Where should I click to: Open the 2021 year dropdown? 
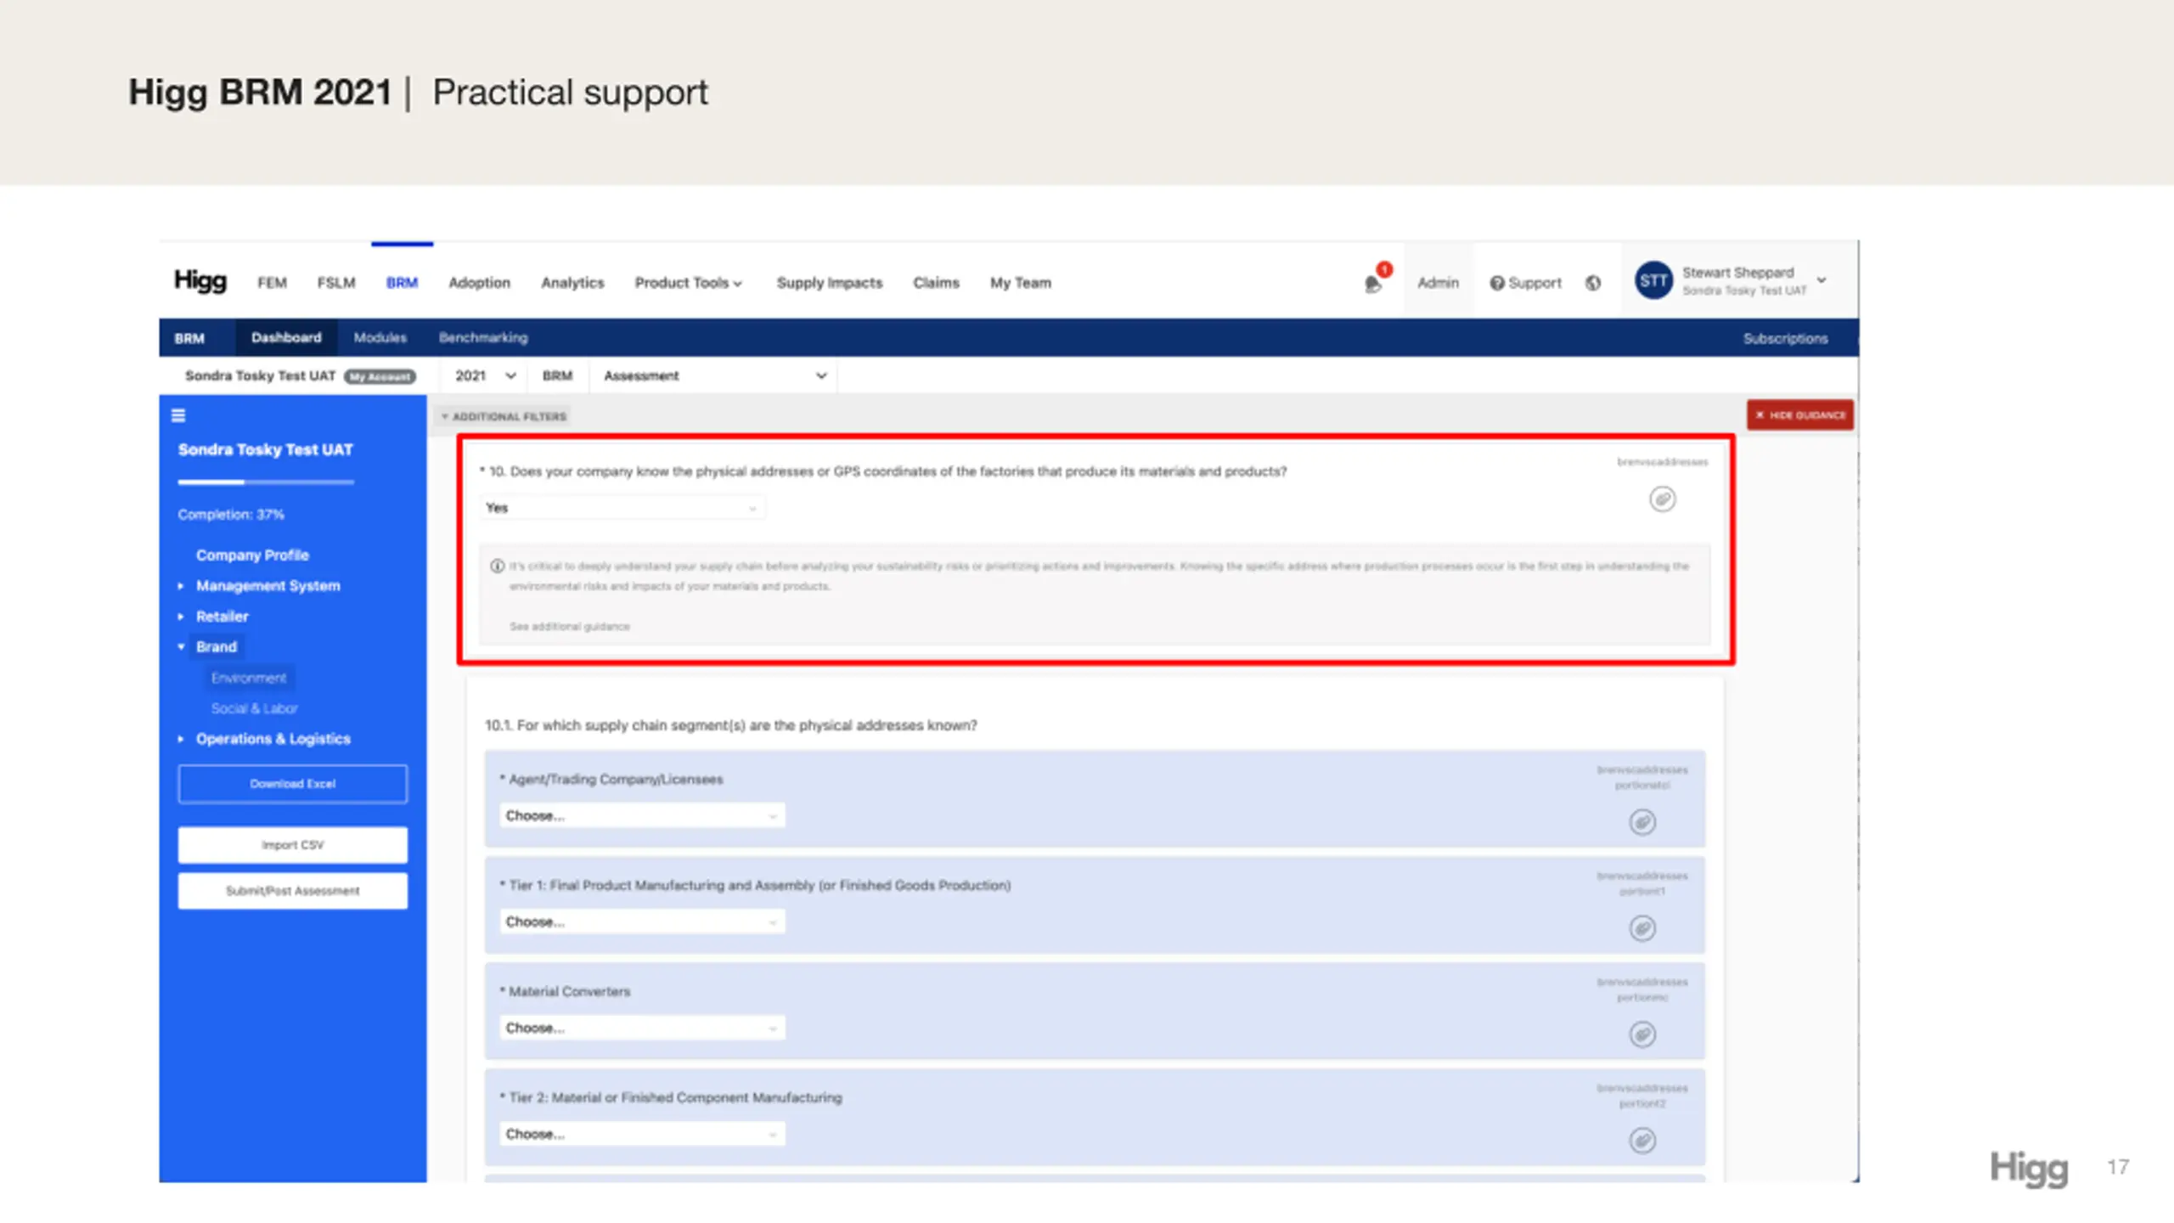click(484, 375)
